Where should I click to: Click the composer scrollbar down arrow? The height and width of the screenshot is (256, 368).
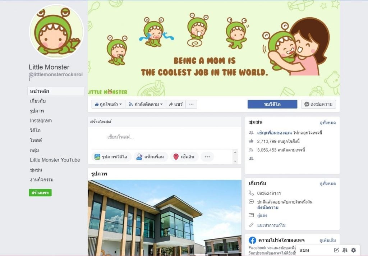tap(235, 161)
